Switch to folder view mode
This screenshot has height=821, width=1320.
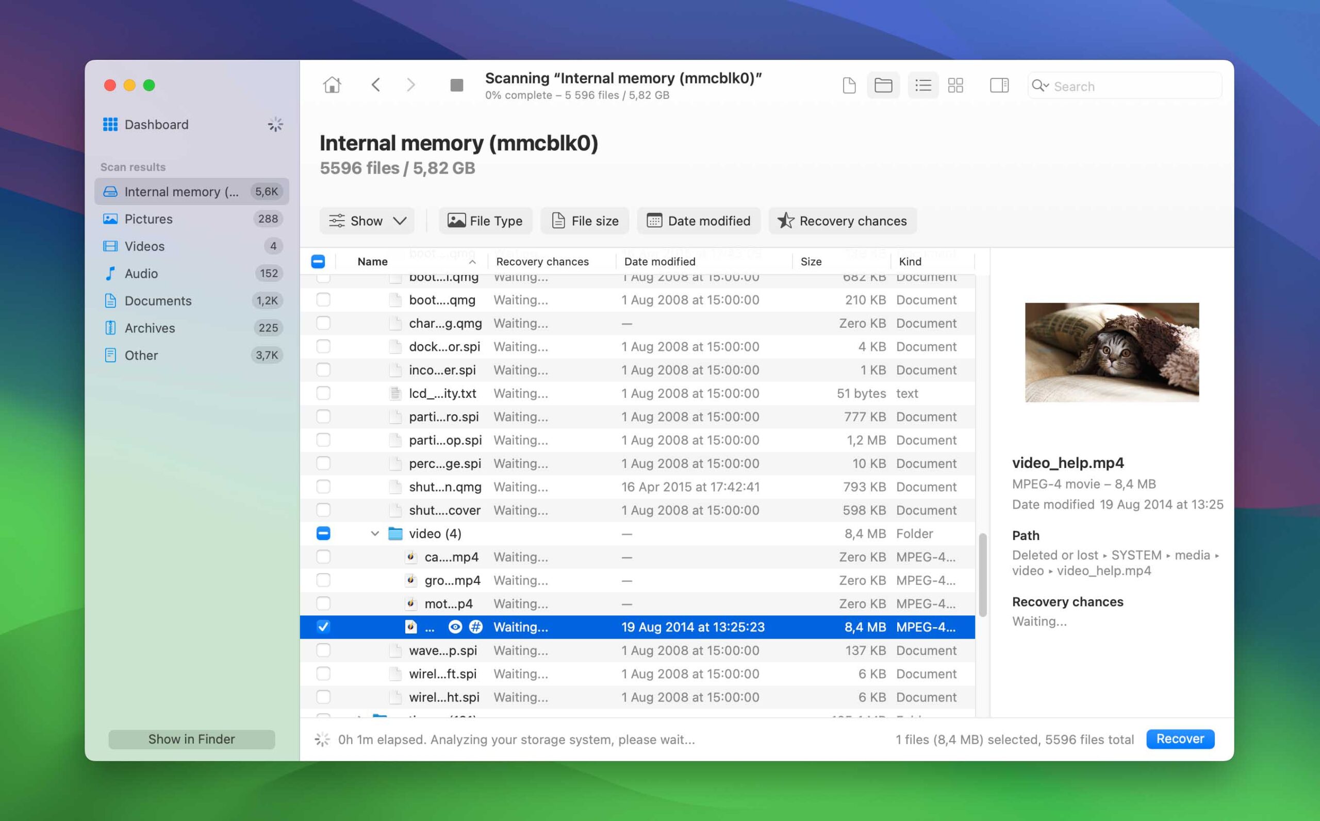pos(883,85)
